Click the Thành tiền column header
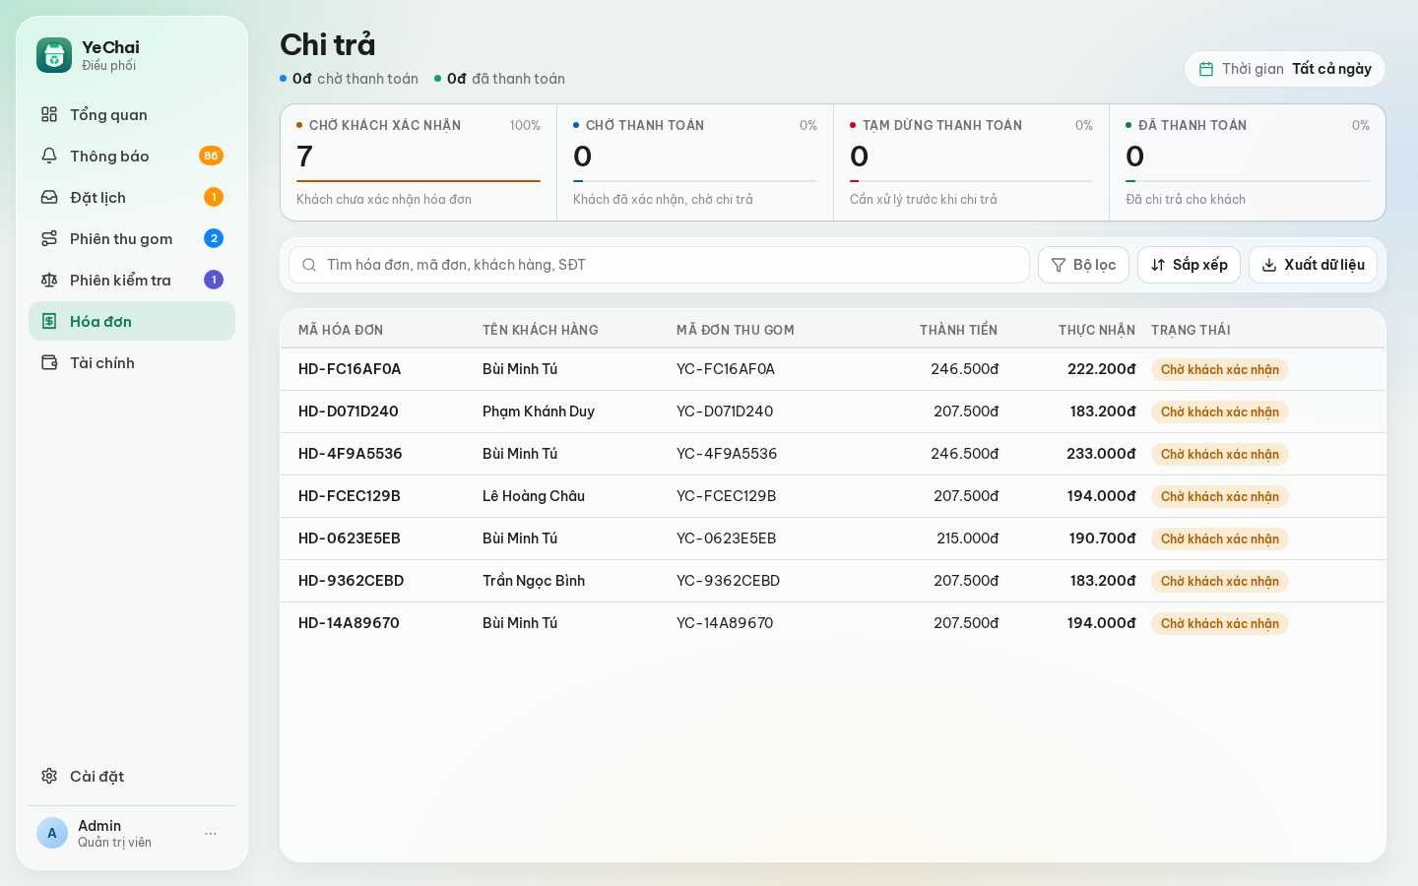Viewport: 1418px width, 886px height. (958, 330)
